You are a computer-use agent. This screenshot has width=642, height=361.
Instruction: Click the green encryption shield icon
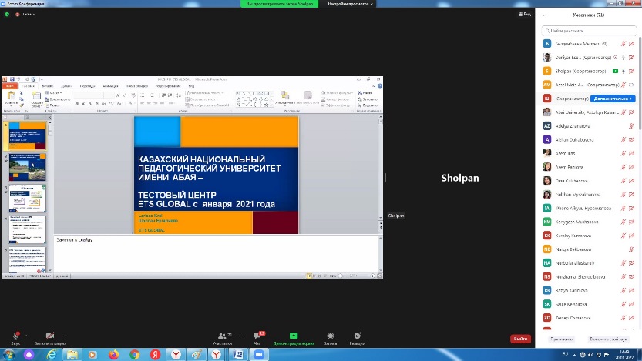(x=7, y=14)
